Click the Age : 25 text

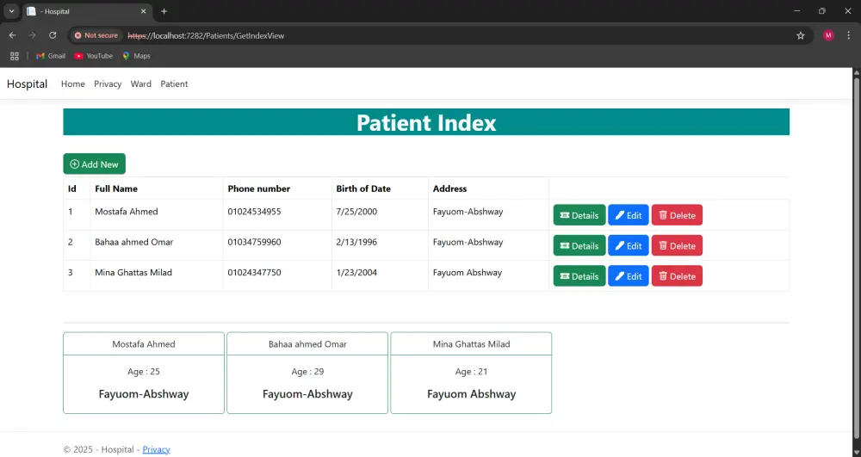144,372
